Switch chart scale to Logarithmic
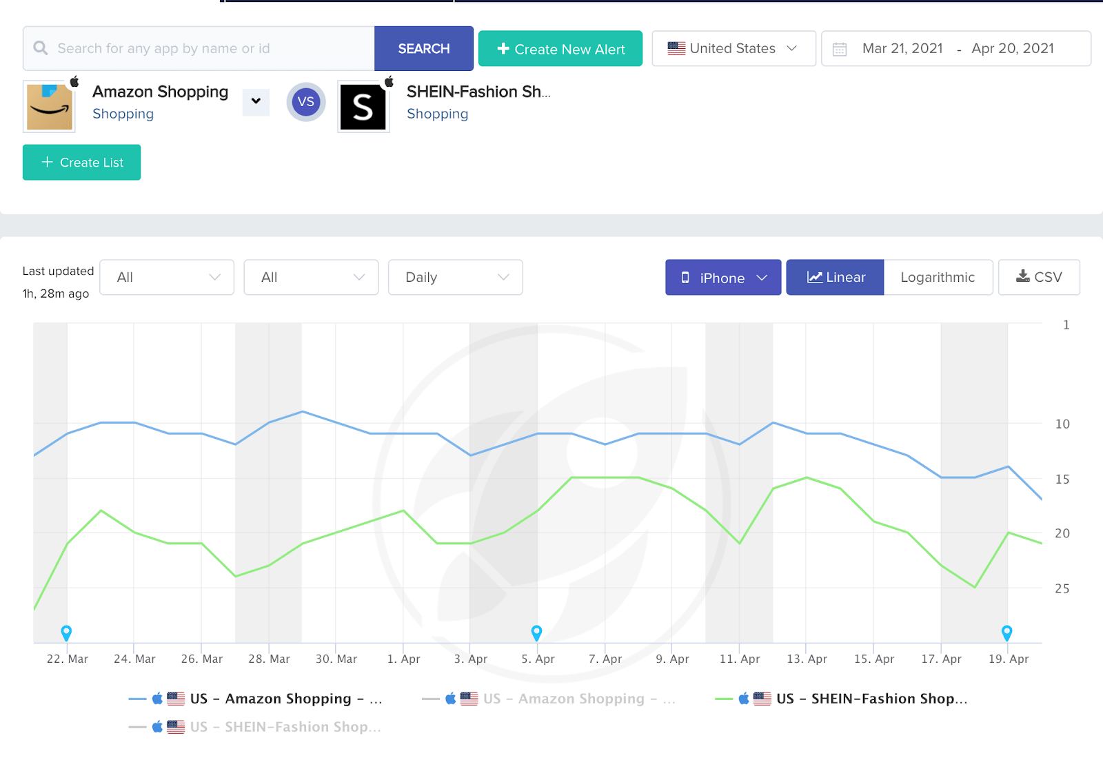 click(938, 277)
